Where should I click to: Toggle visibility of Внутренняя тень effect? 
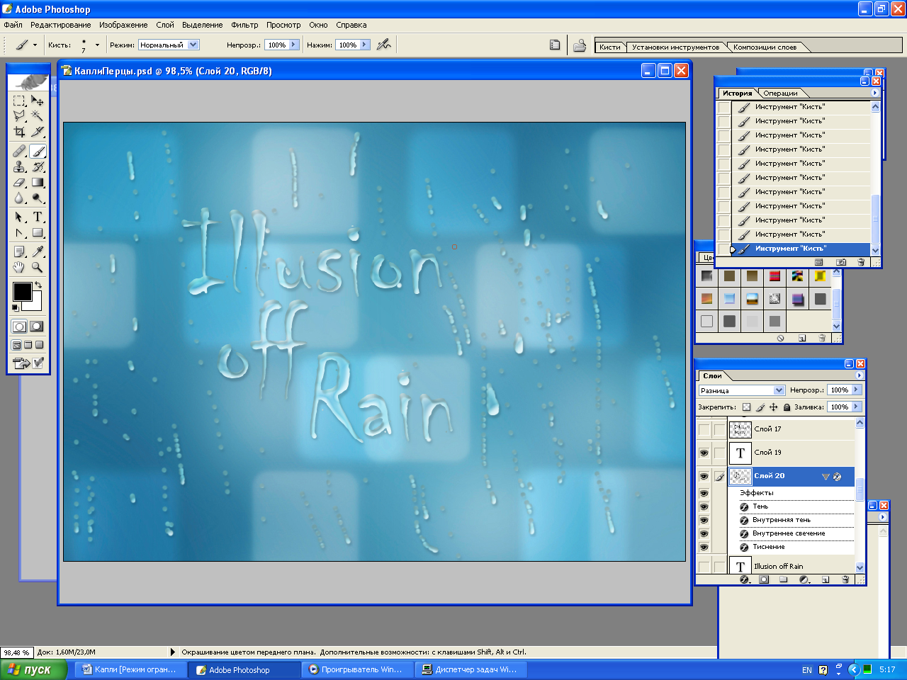(x=704, y=520)
